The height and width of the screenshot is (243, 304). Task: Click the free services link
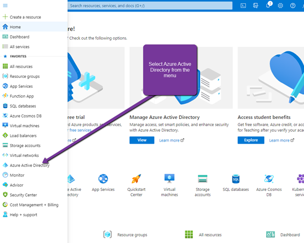coord(80,130)
